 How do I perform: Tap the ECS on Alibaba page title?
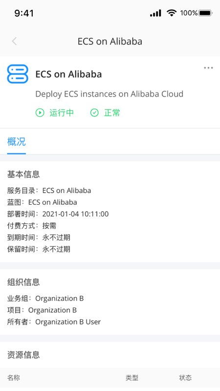(110, 42)
